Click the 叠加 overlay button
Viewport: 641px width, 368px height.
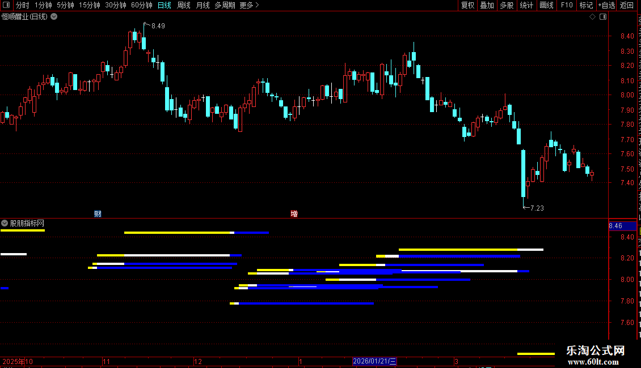[487, 5]
